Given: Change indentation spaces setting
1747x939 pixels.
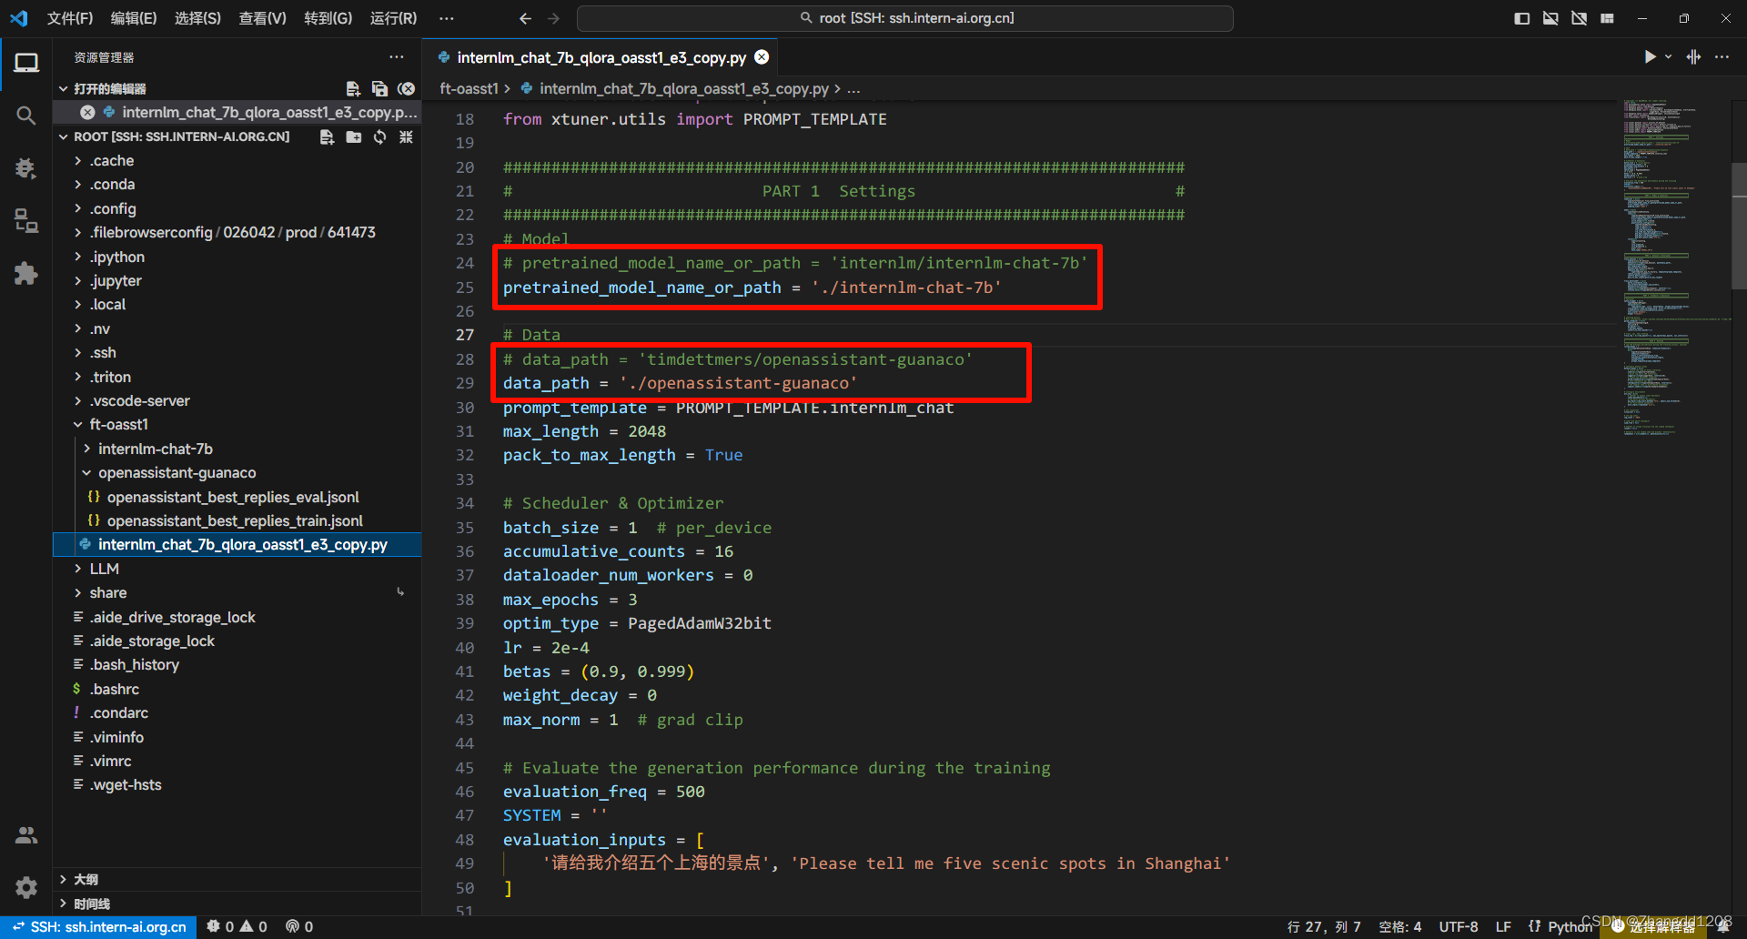Looking at the screenshot, I should [1399, 927].
